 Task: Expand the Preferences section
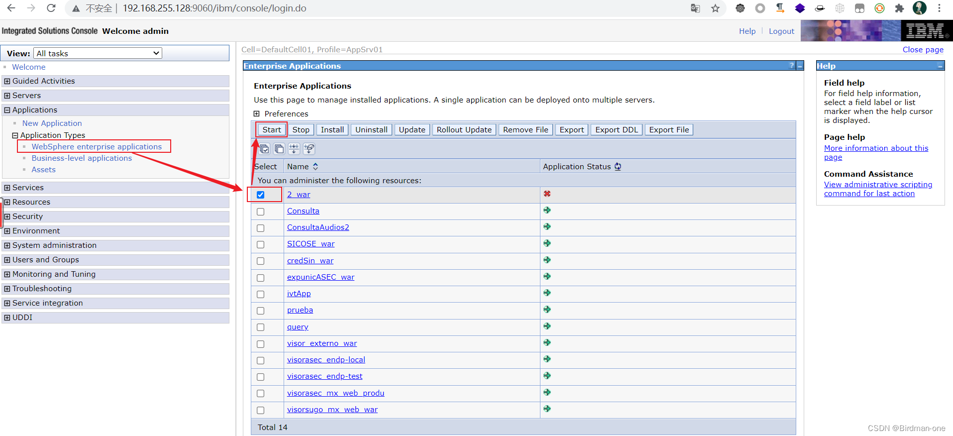256,113
